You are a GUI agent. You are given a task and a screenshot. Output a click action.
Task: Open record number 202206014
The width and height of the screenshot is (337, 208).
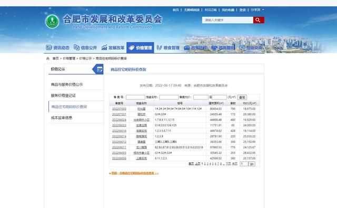click(x=119, y=136)
